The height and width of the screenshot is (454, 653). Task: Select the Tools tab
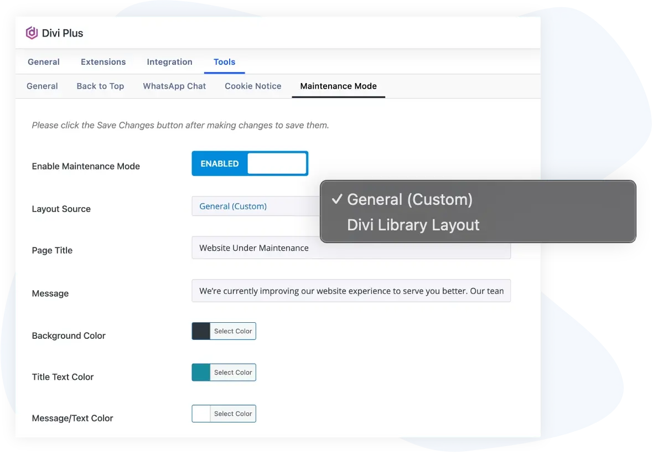pyautogui.click(x=225, y=61)
